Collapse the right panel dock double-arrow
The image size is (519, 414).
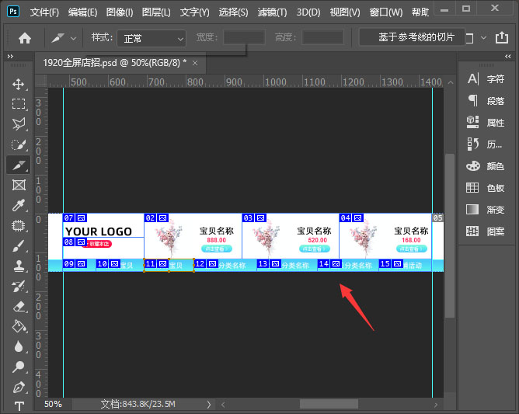[x=508, y=57]
